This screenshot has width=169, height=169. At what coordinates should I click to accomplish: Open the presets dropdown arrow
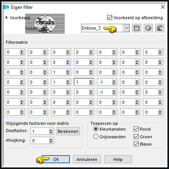[x=127, y=28]
